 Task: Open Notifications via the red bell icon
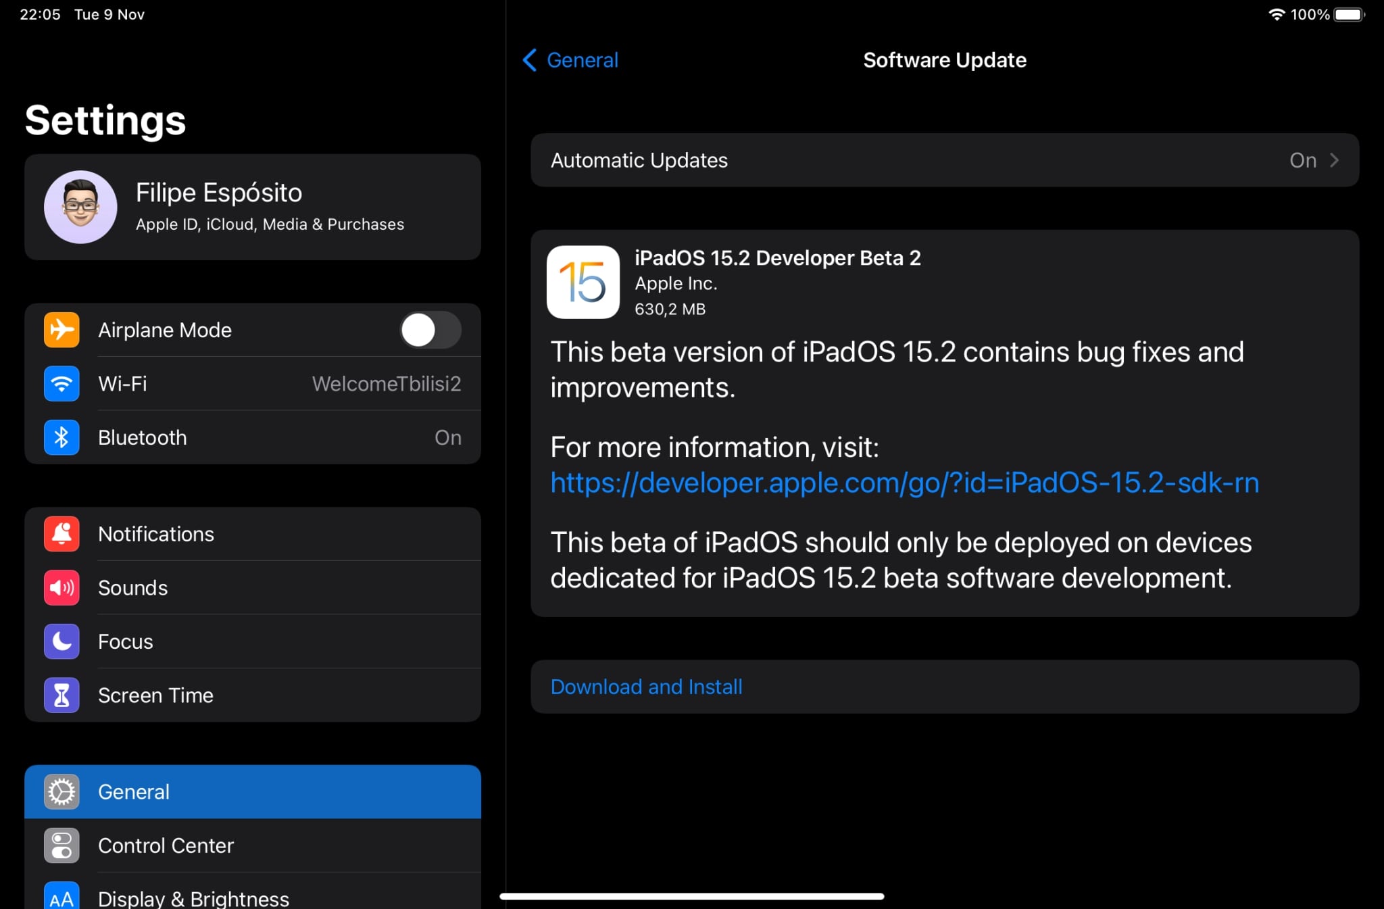point(61,534)
